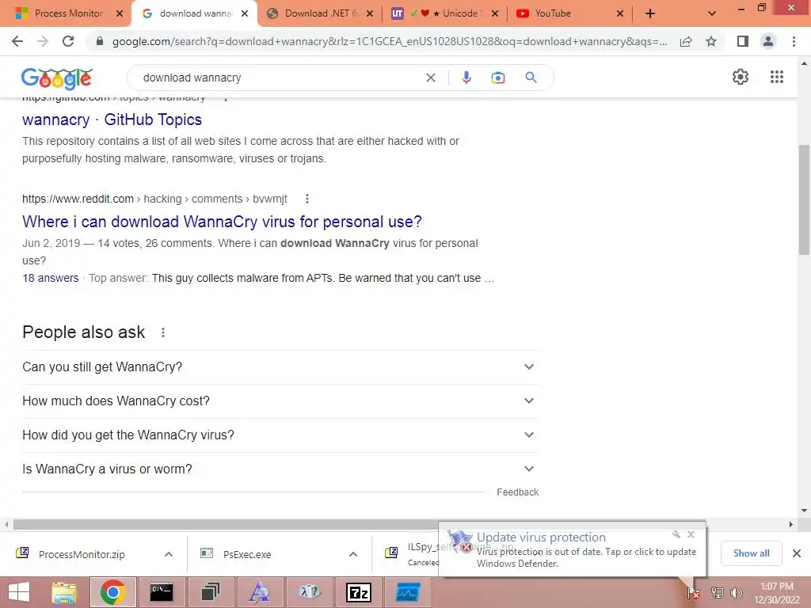Image resolution: width=811 pixels, height=608 pixels.
Task: Click the address bar URL
Action: point(390,41)
